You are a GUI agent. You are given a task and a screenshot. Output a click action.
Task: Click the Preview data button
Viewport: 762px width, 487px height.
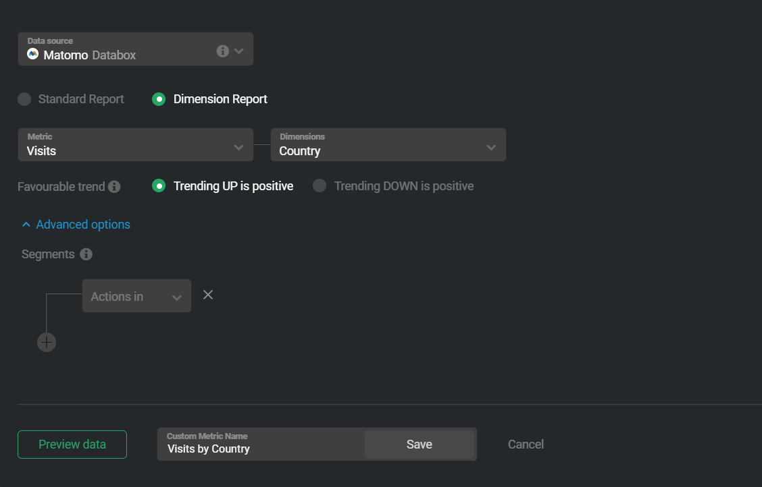point(72,444)
